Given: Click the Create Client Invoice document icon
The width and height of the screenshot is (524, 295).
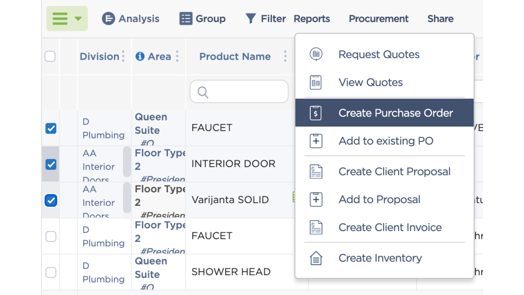Looking at the screenshot, I should point(316,227).
